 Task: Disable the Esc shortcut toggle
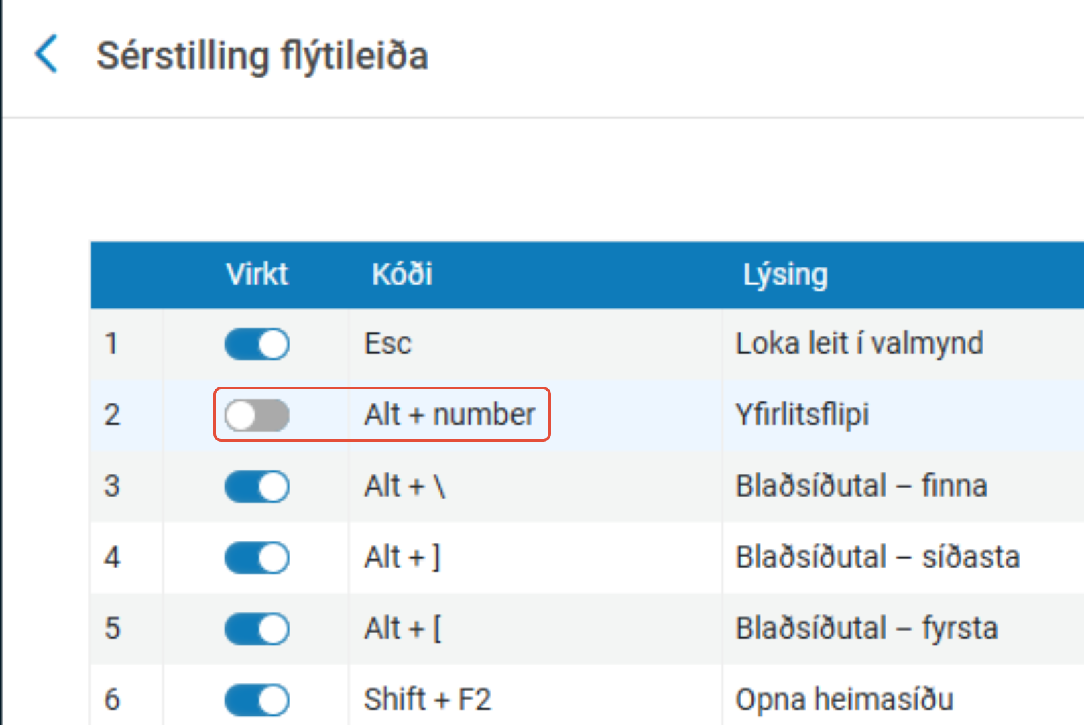(x=257, y=344)
